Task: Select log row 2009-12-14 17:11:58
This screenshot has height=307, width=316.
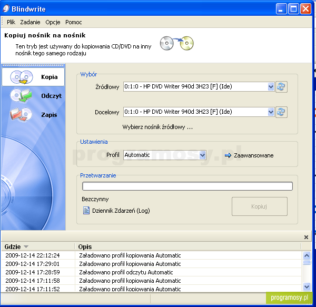Action: (151, 281)
